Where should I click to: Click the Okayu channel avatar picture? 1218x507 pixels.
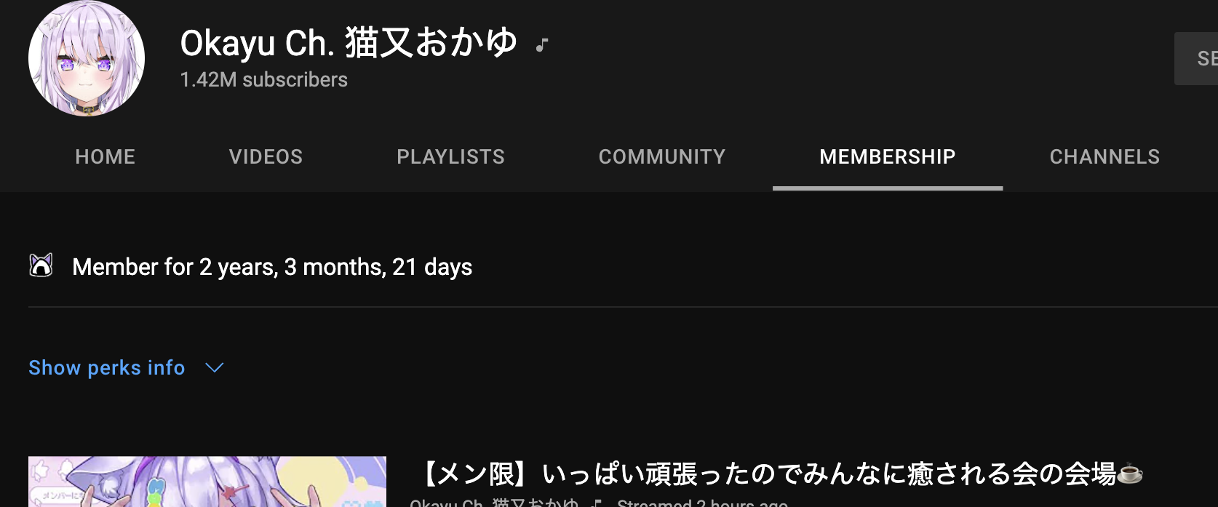(x=87, y=58)
